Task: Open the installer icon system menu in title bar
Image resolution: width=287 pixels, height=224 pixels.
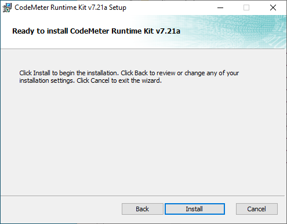Action: 7,8
